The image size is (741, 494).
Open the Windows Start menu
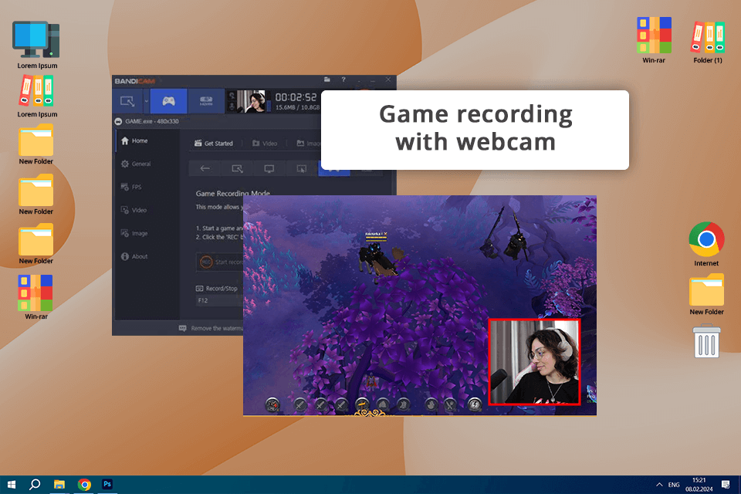(12, 485)
